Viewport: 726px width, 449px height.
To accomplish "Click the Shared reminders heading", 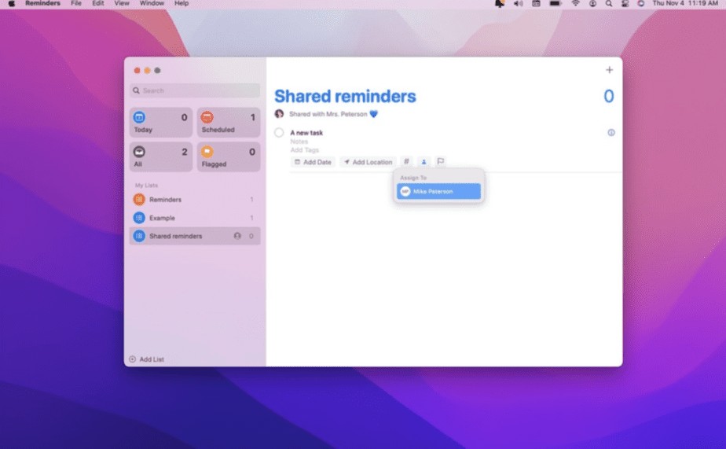I will point(345,97).
